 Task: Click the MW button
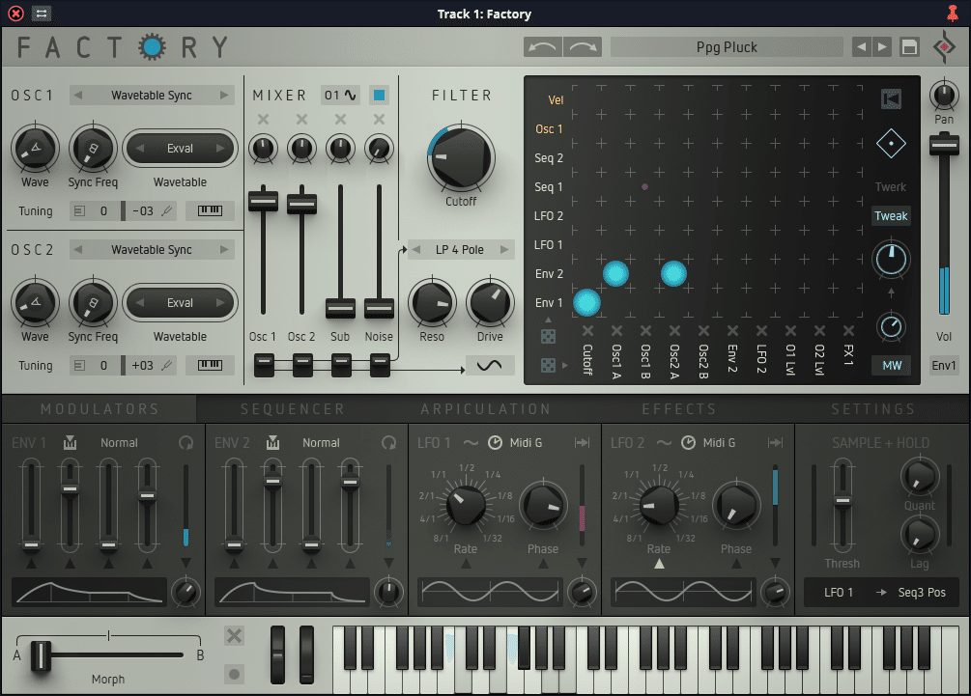pyautogui.click(x=892, y=365)
